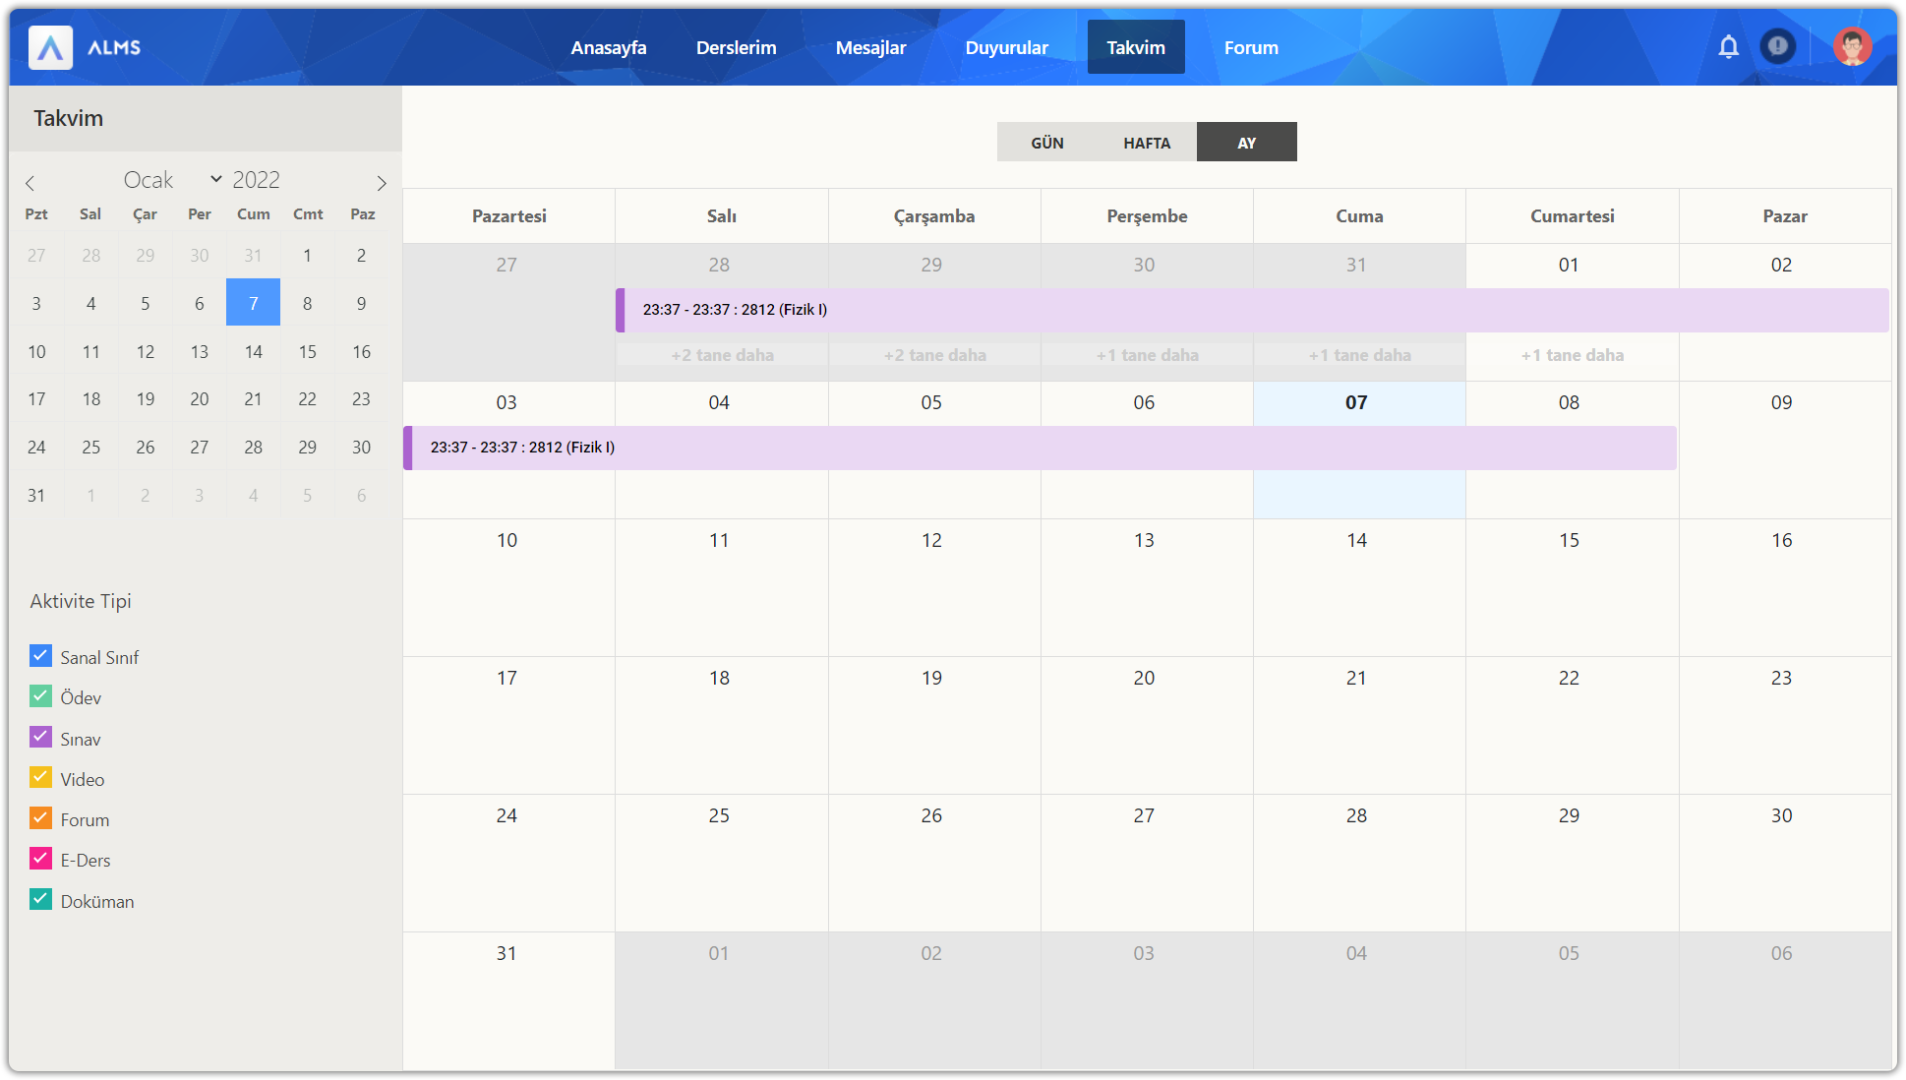
Task: Show '+1 tane daha' under Cumartesi 01
Action: [1572, 355]
